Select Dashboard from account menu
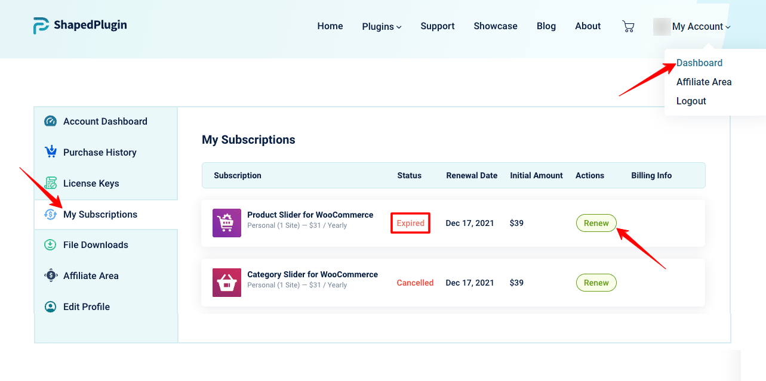The image size is (766, 381). (x=699, y=63)
